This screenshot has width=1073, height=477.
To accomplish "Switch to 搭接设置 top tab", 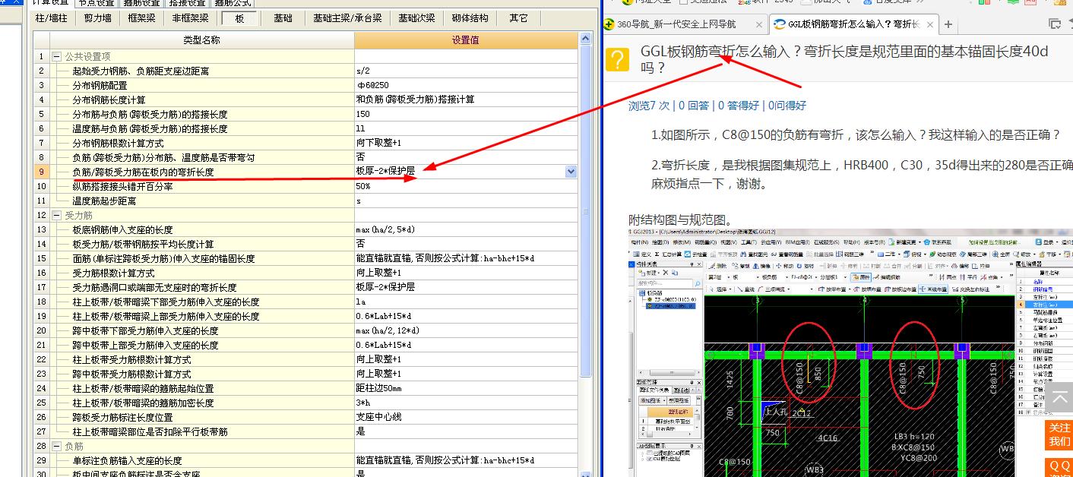I will tap(187, 3).
